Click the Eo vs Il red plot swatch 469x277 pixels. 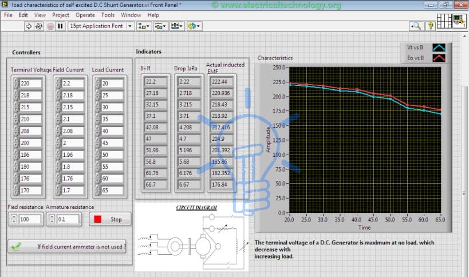click(439, 58)
